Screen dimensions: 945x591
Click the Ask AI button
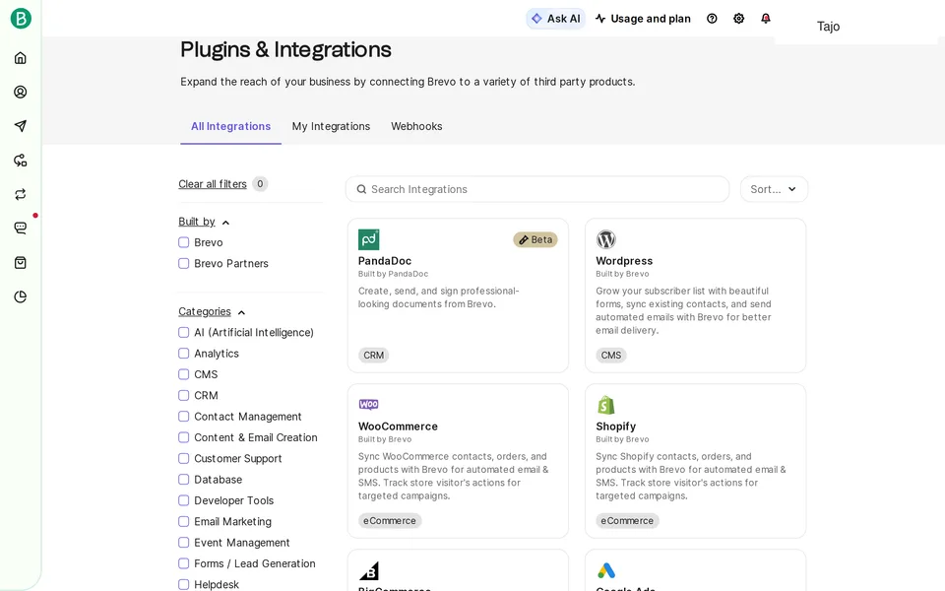coord(555,19)
